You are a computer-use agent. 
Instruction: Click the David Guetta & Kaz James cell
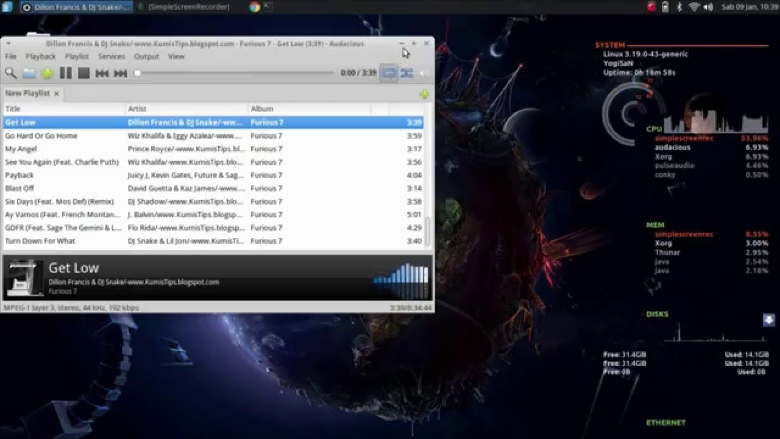(186, 188)
